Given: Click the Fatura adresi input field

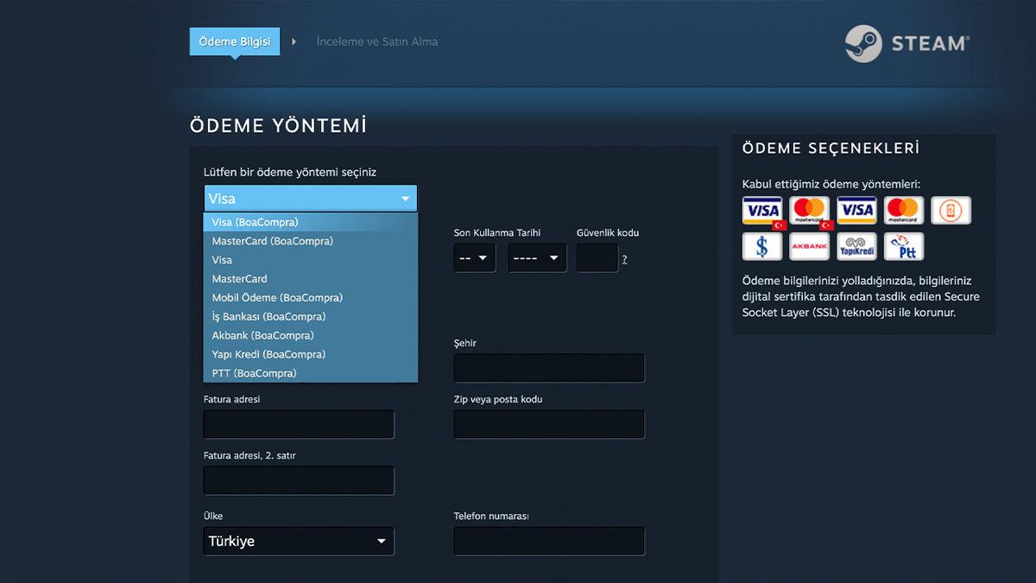Looking at the screenshot, I should coord(298,424).
